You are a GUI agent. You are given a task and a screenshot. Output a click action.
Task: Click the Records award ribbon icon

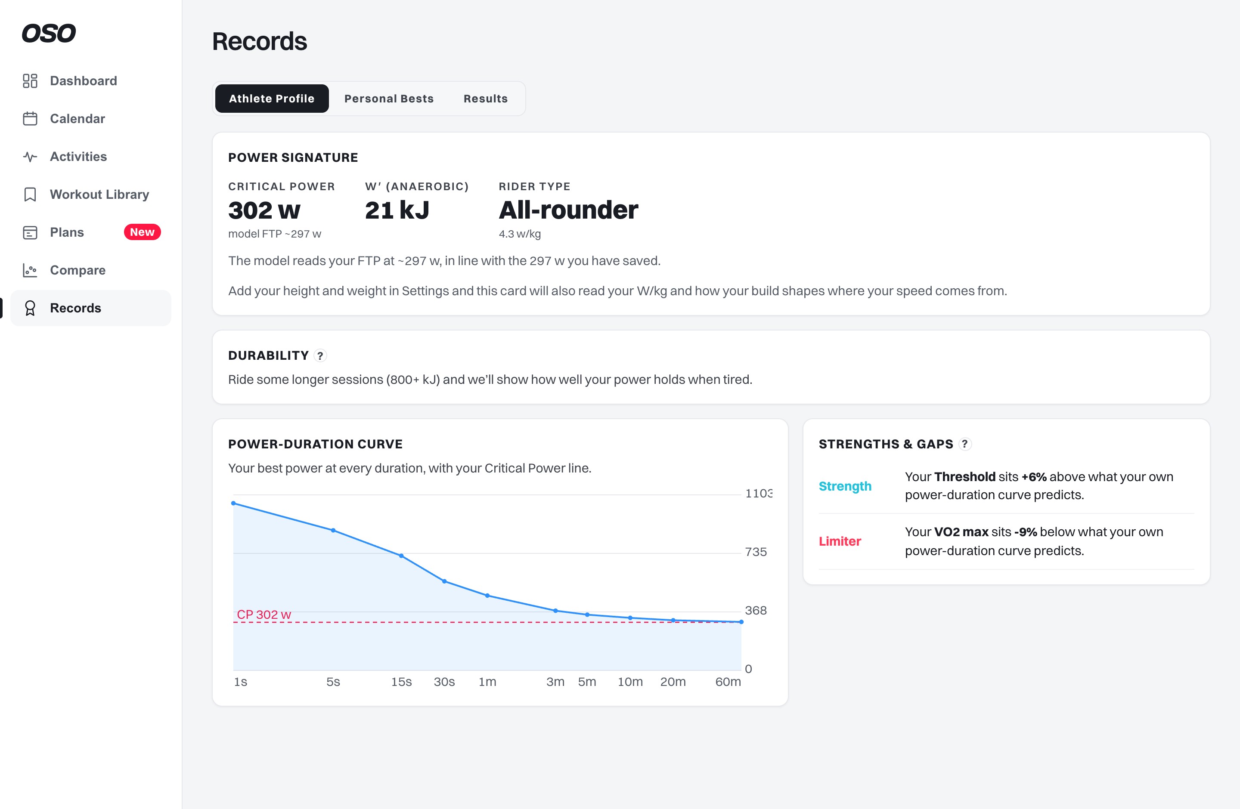click(30, 308)
